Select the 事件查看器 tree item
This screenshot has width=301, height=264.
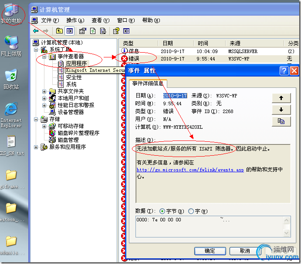click(x=71, y=57)
